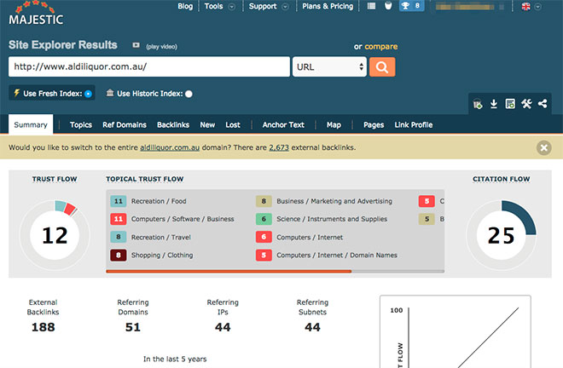Image resolution: width=563 pixels, height=368 pixels.
Task: Switch to the Ref Domains tab
Action: click(125, 125)
